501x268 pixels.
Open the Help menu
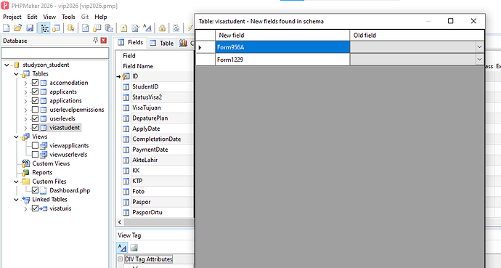pyautogui.click(x=101, y=17)
